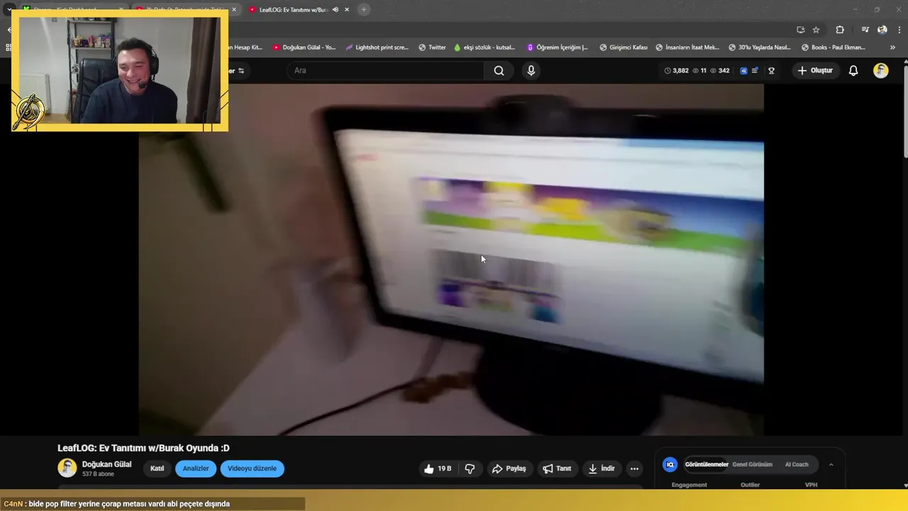Click the 537 B abone subscriber count

point(98,474)
